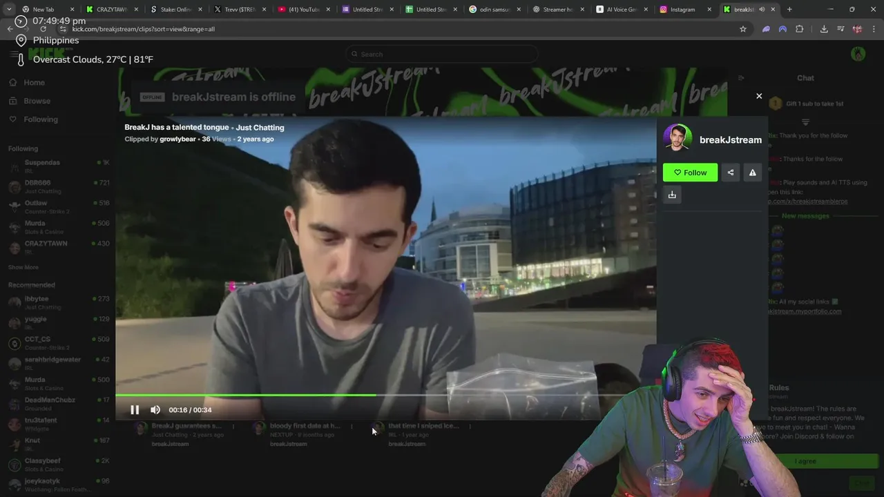Expand the chevron under the gift sub banner
The image size is (884, 497).
tap(805, 122)
